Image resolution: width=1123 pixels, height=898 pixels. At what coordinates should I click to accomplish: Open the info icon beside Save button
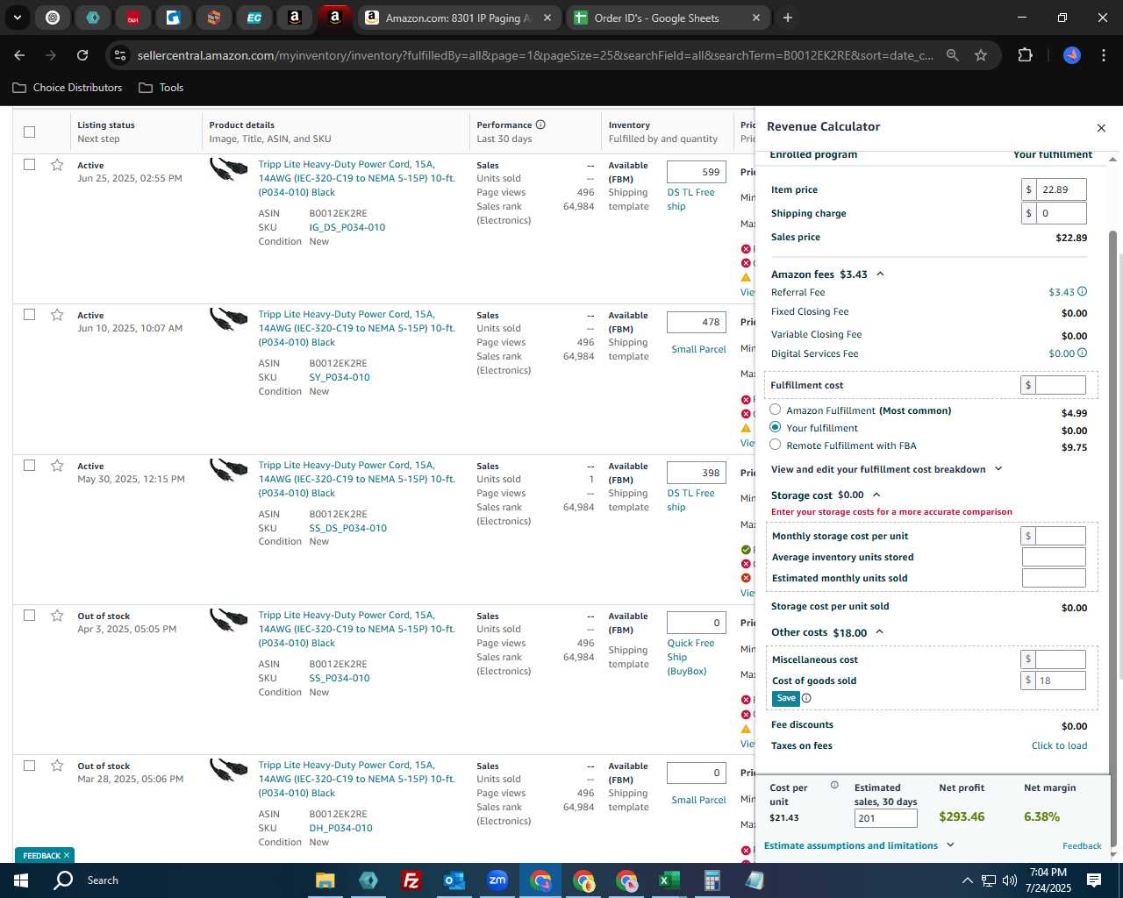806,698
